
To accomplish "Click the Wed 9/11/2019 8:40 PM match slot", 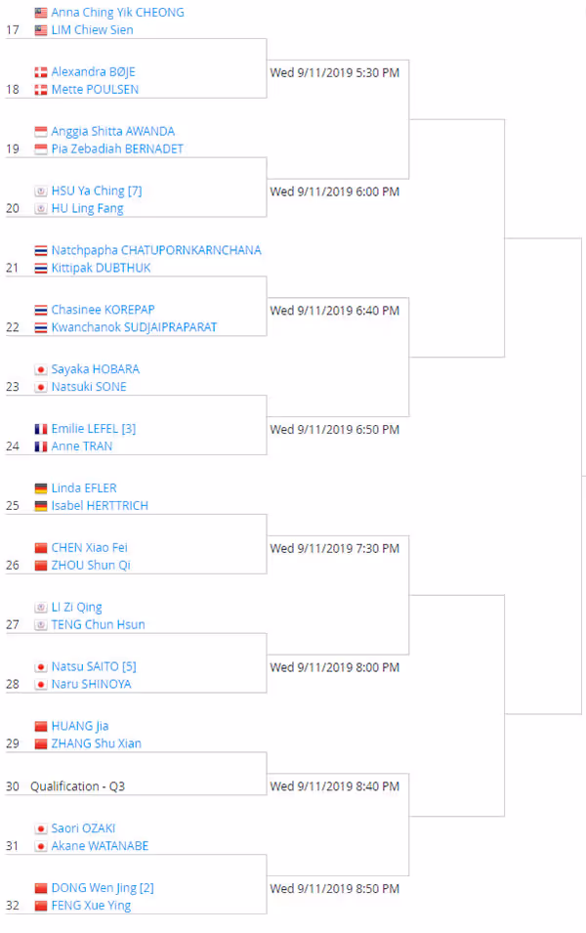I will pos(334,786).
